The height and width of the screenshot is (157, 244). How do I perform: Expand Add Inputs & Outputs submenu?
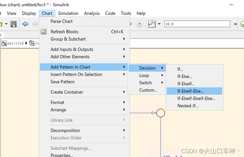84,49
